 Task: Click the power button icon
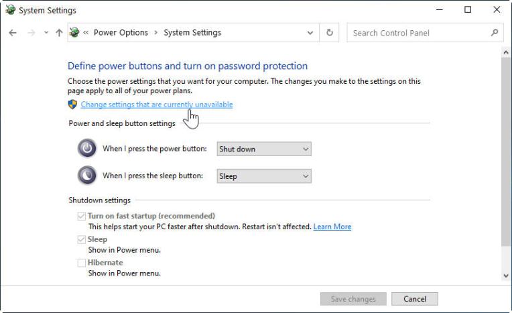click(86, 149)
